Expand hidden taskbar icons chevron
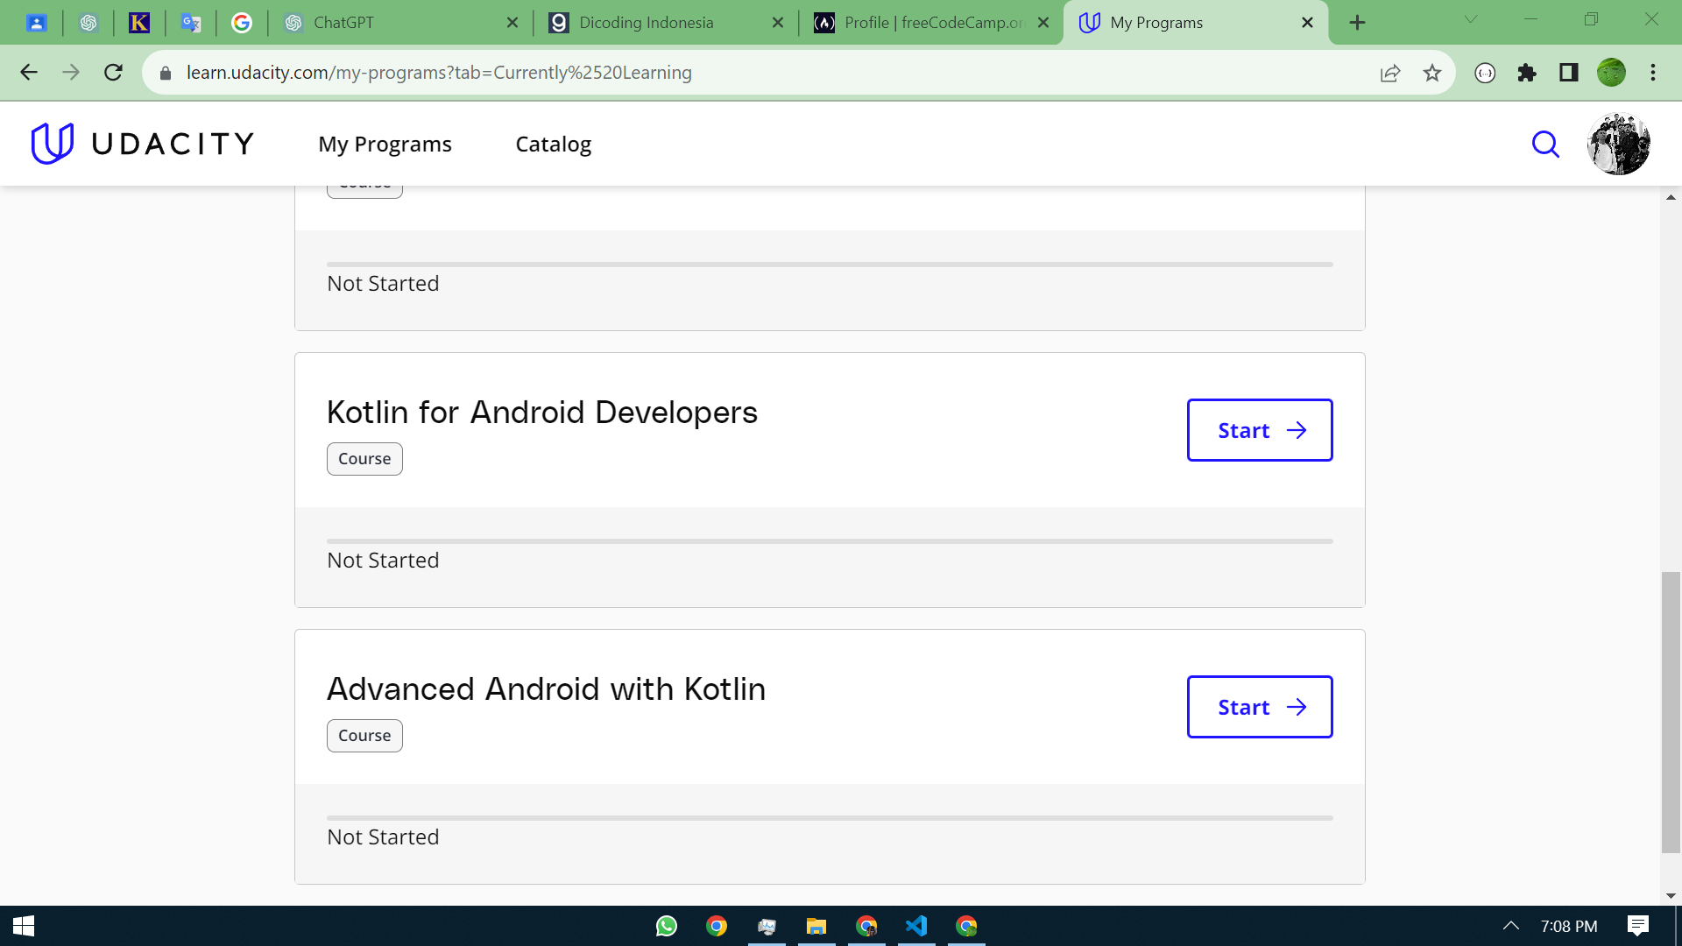This screenshot has width=1682, height=946. [x=1509, y=926]
